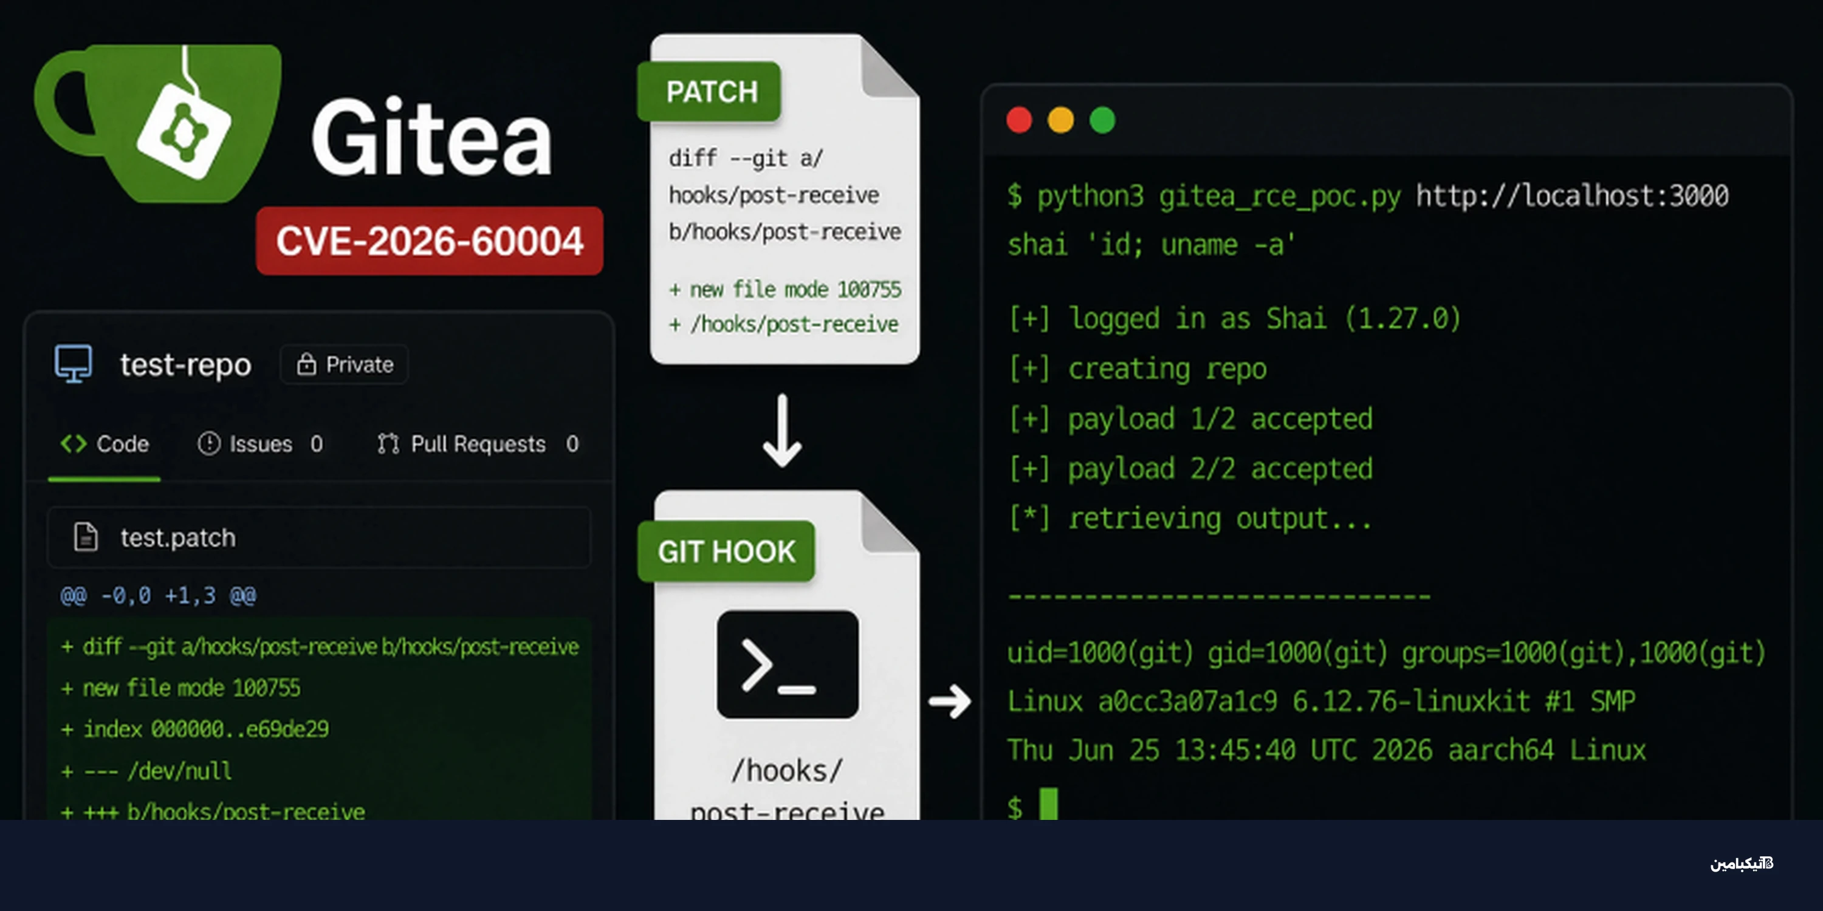The height and width of the screenshot is (911, 1823).
Task: Click the green cursor at the terminal prompt
Action: pyautogui.click(x=1048, y=804)
